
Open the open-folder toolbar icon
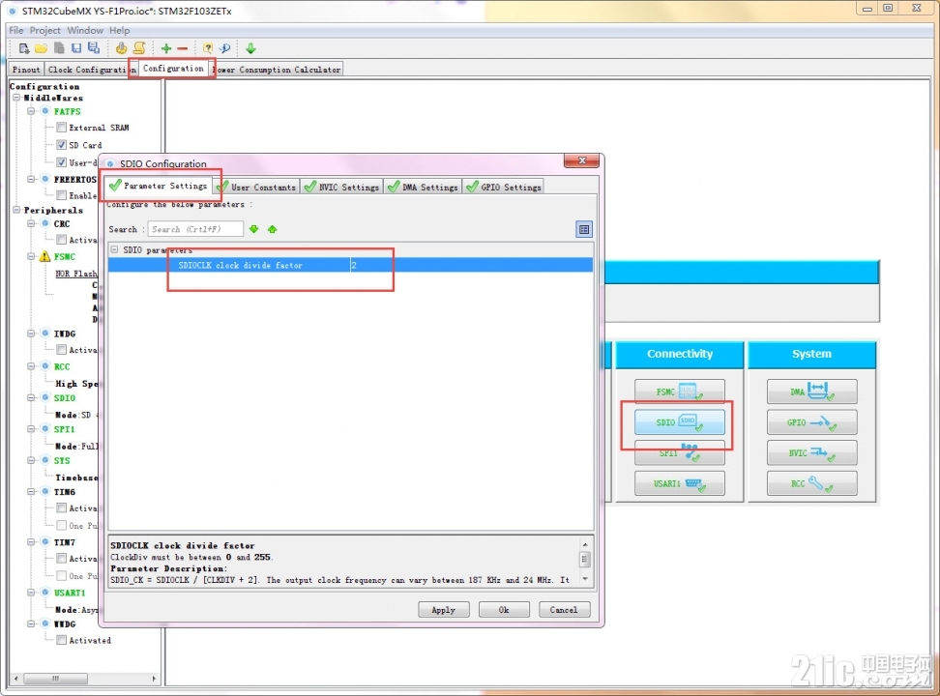pos(41,48)
